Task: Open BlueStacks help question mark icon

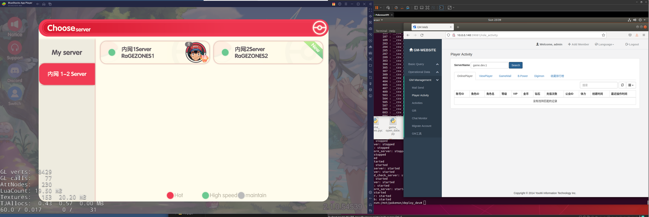Action: 340,4
